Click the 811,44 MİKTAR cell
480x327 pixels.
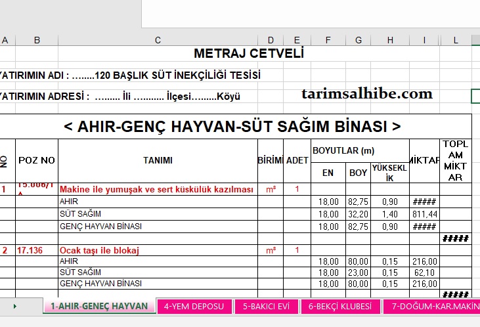pos(425,214)
